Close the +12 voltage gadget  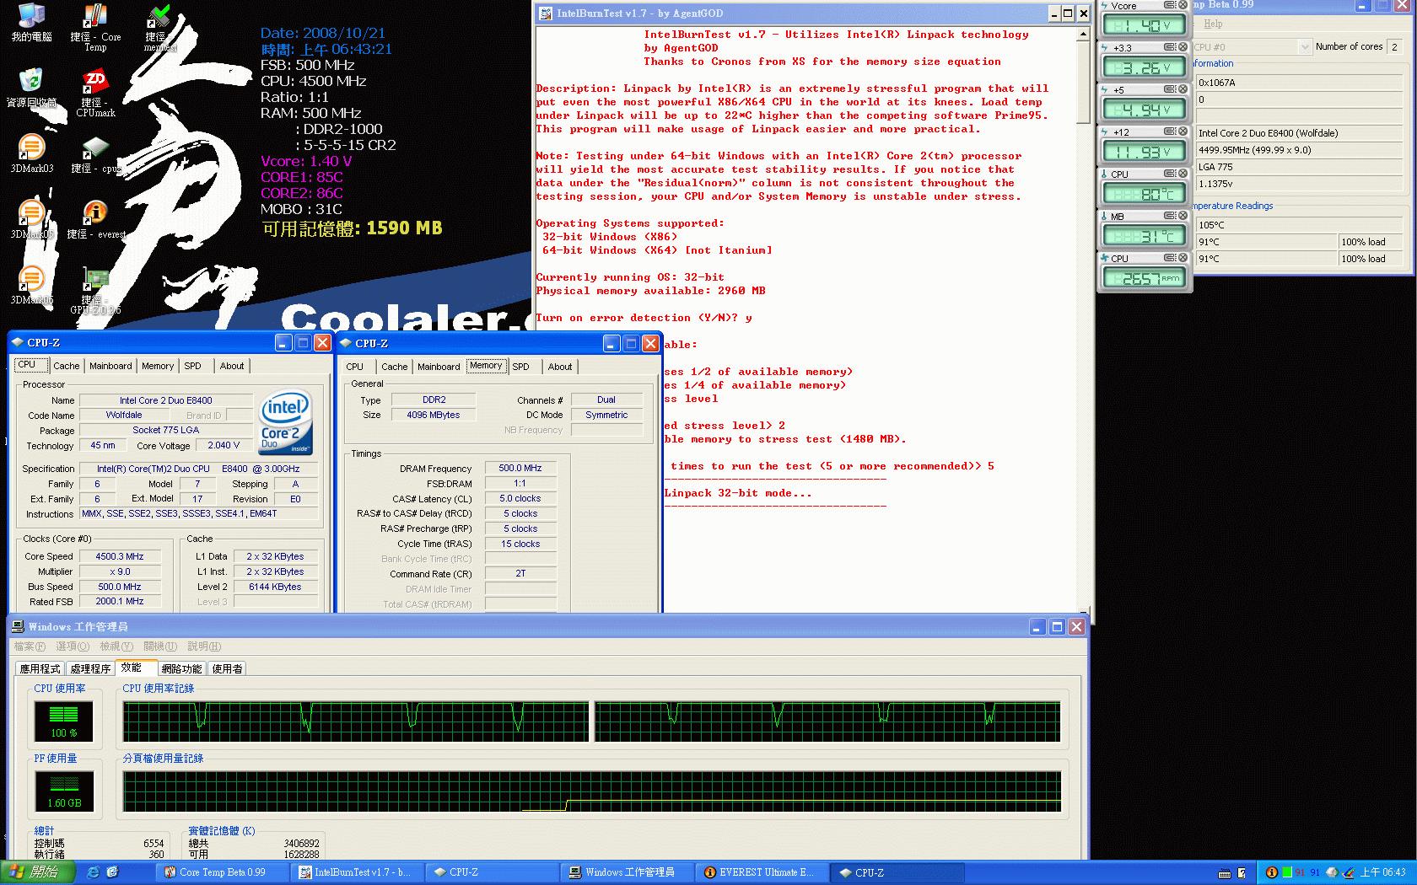coord(1183,131)
